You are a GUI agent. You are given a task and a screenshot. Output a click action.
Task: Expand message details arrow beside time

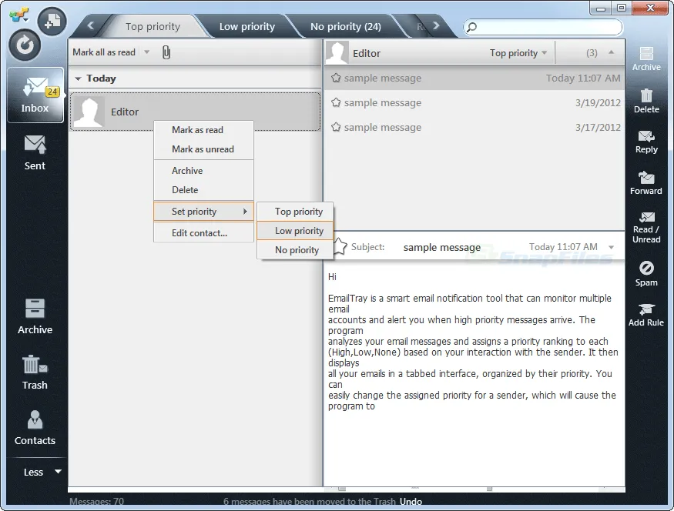pos(612,247)
